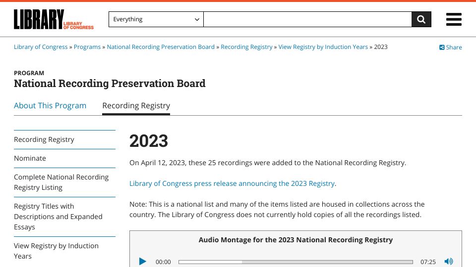Open Registry Titles with Descriptions and Expanded Essays

pyautogui.click(x=64, y=217)
